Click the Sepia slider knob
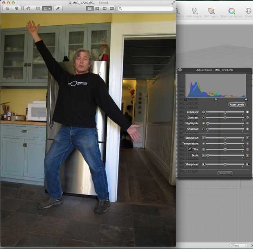Viewport: 253px width, 249px height. click(x=208, y=156)
